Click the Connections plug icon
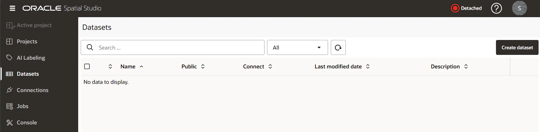The width and height of the screenshot is (540, 132). pos(9,90)
